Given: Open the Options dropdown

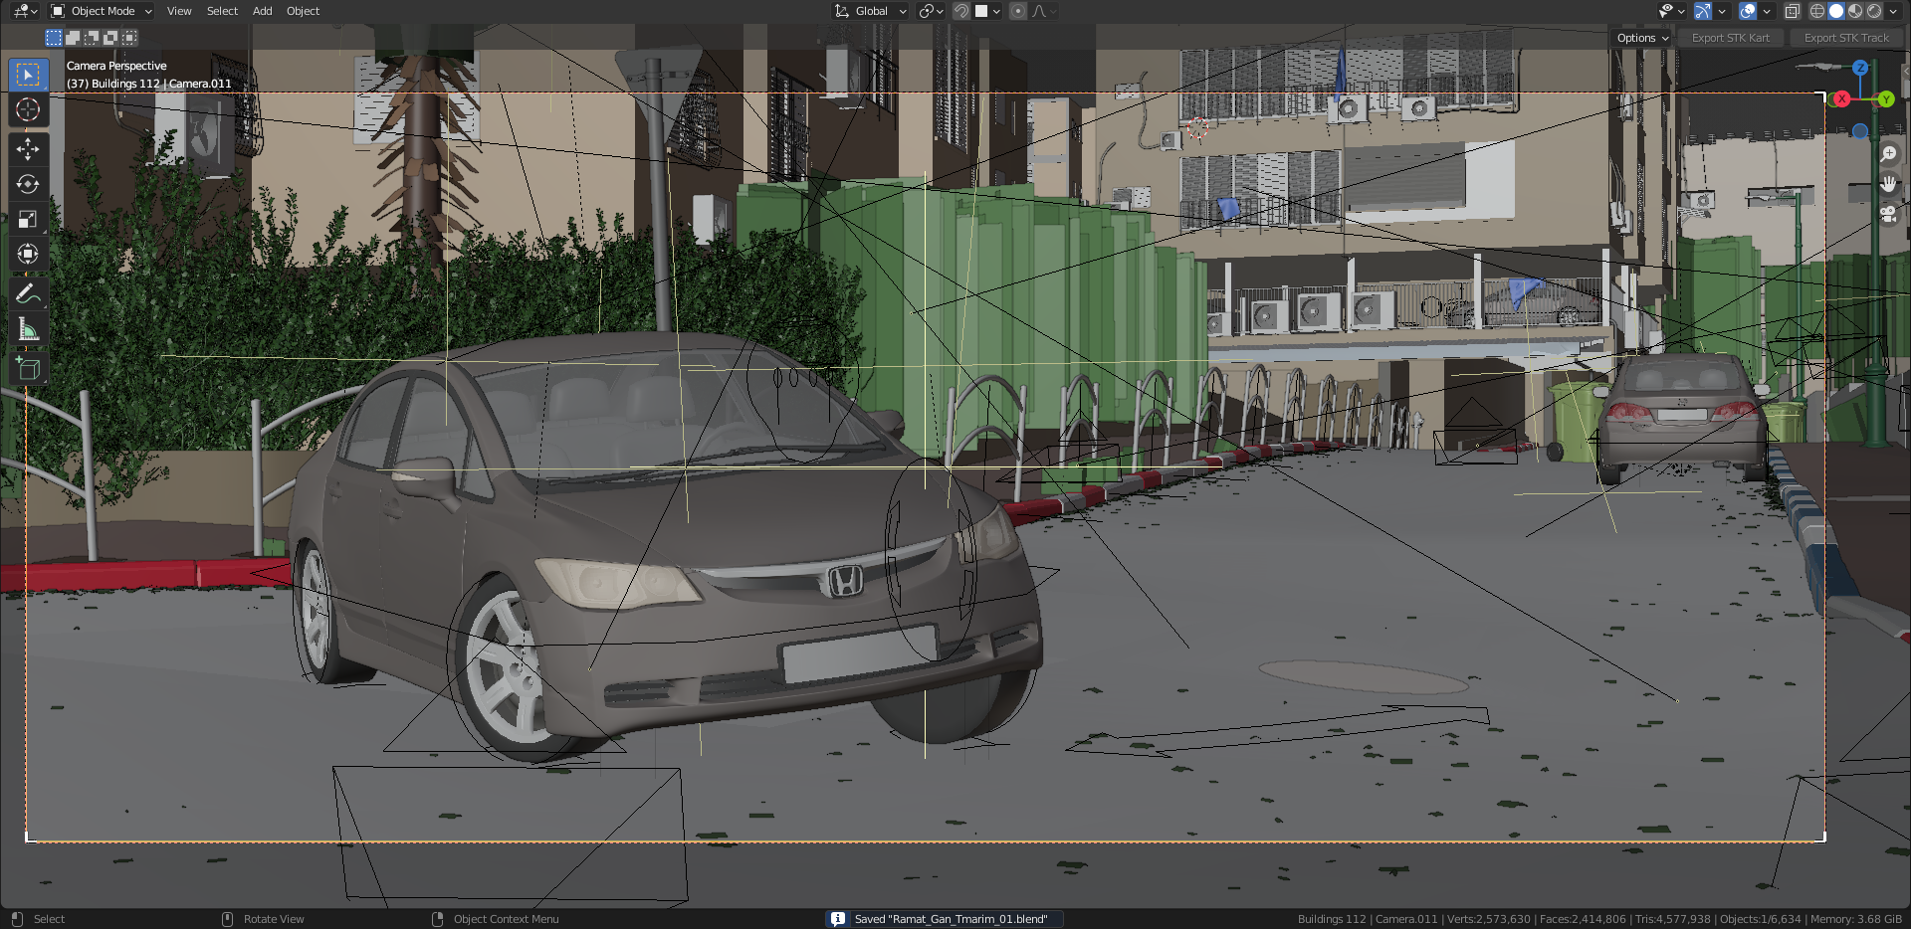Looking at the screenshot, I should pyautogui.click(x=1642, y=38).
